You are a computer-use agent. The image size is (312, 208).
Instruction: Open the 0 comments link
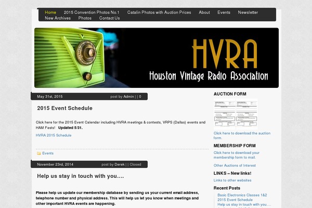click(x=140, y=97)
